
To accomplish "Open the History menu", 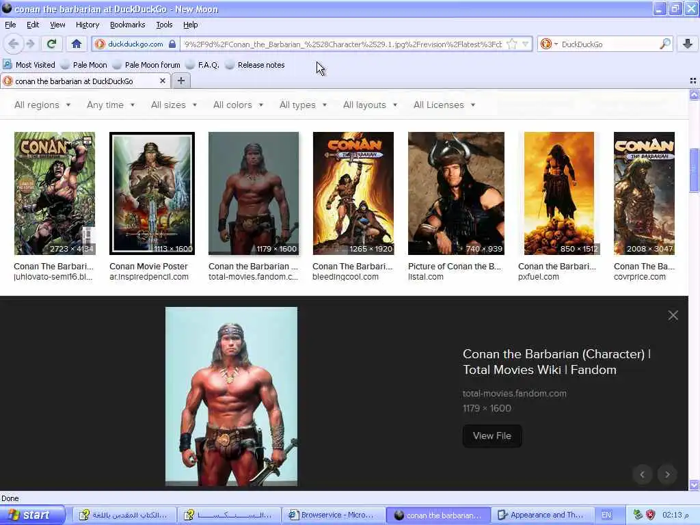I will pos(87,25).
